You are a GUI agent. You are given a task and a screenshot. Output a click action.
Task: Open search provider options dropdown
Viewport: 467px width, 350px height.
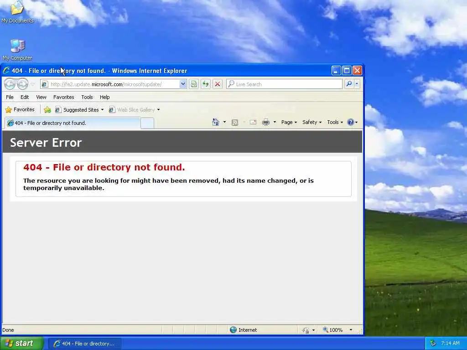[x=357, y=84]
